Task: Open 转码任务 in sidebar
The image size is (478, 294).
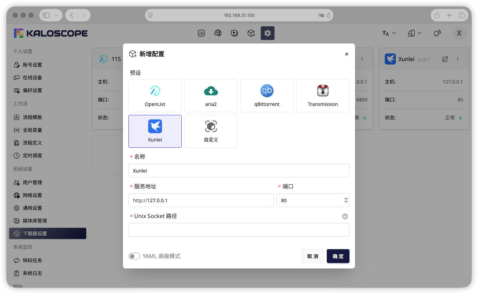Action: point(48,261)
